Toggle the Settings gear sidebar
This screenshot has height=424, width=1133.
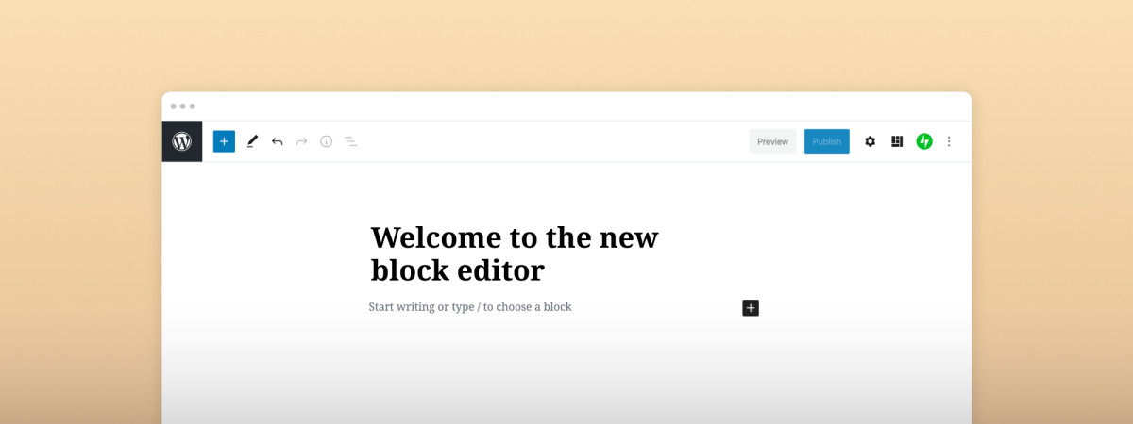pos(870,141)
